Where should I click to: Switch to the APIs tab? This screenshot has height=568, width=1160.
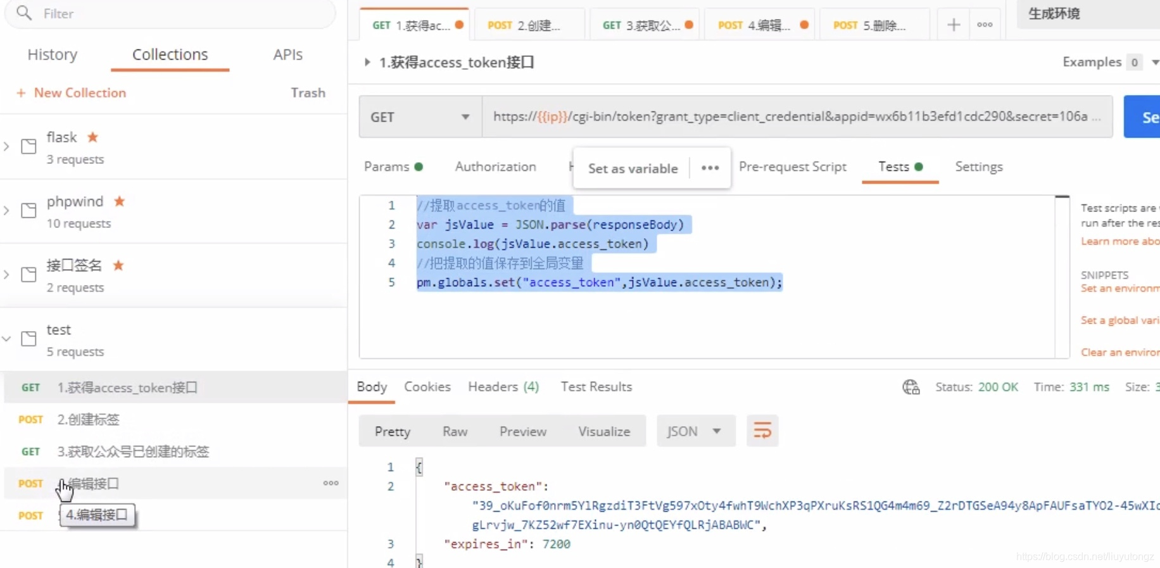288,54
